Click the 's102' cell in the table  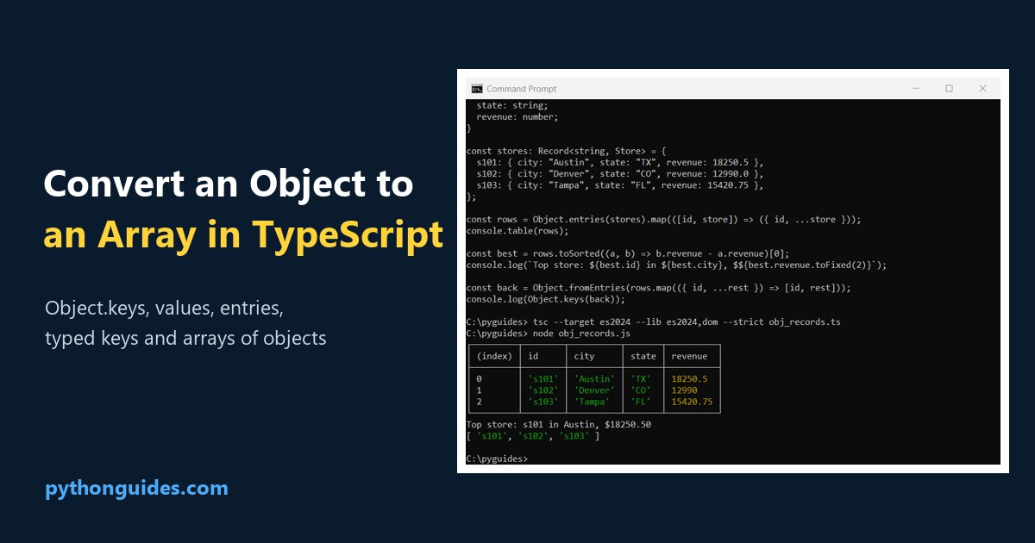click(x=543, y=390)
